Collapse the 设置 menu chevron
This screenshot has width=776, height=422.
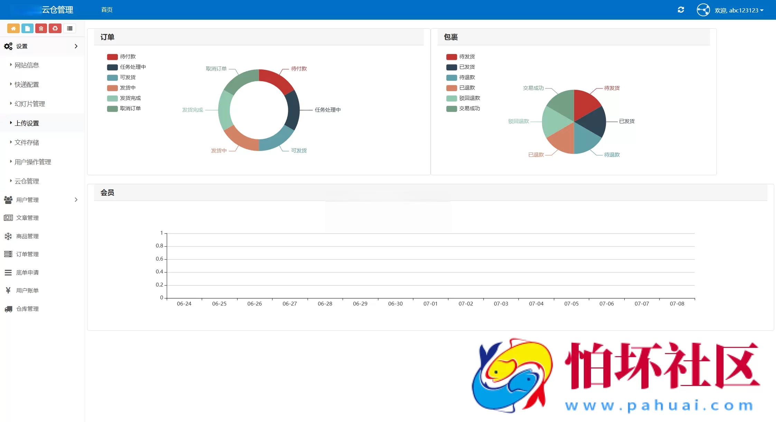tap(76, 46)
